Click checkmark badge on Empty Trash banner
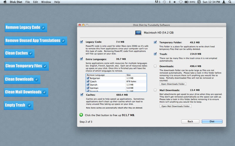The width and height of the screenshot is (235, 146). pyautogui.click(x=29, y=105)
